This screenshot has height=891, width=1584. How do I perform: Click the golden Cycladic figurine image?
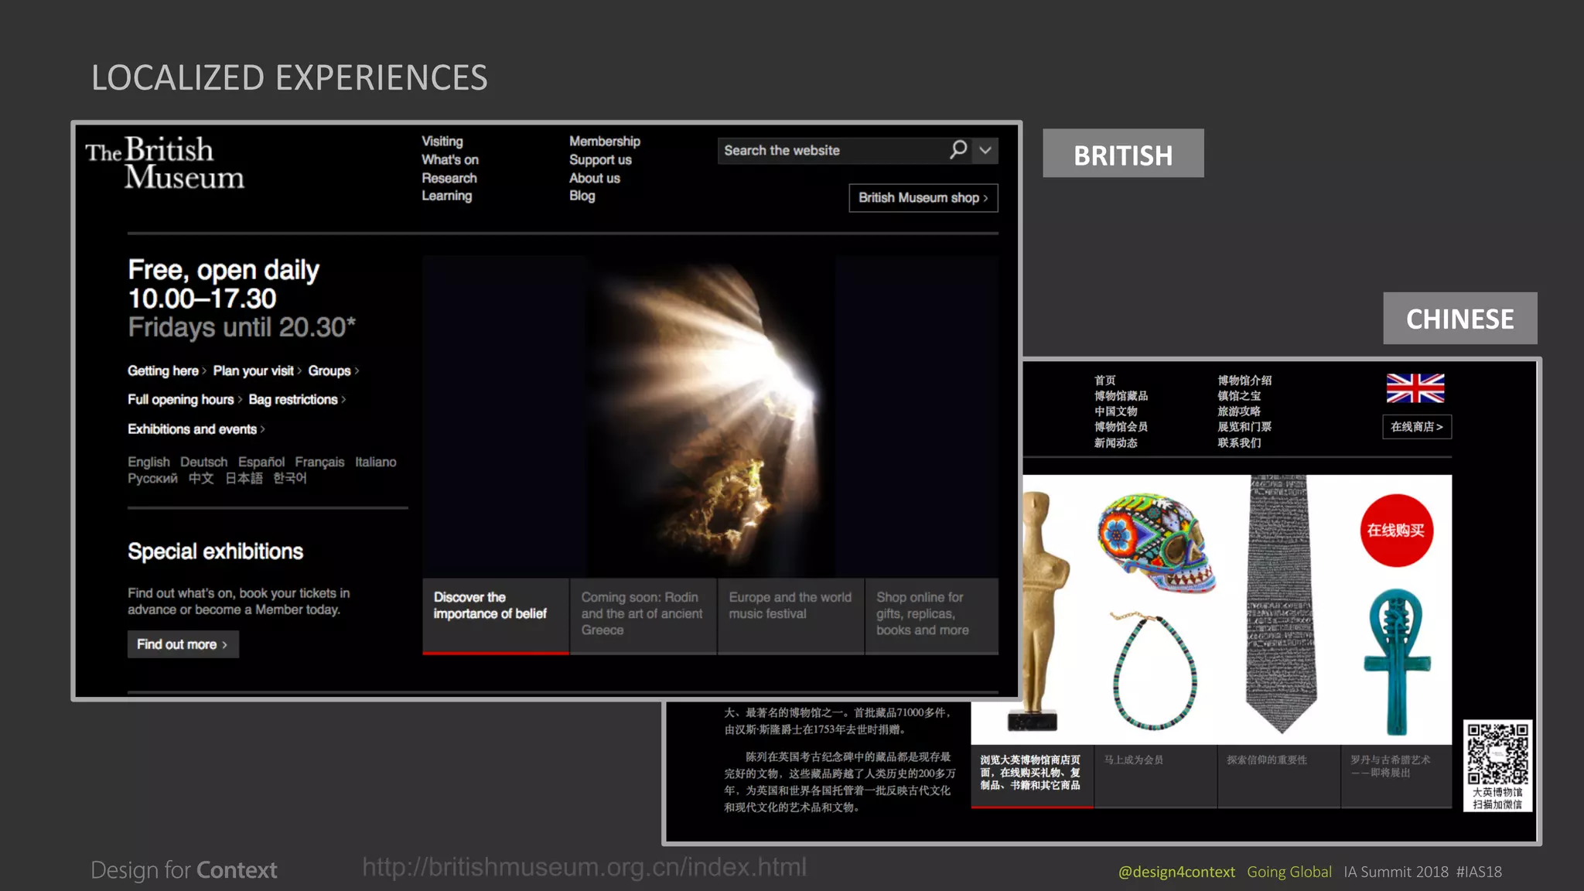(1041, 611)
